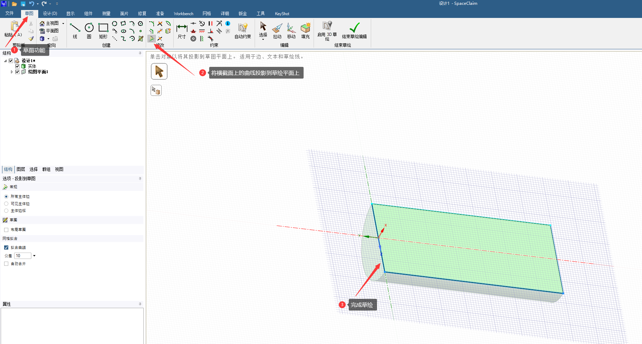This screenshot has height=344, width=642.
Task: Uncheck the 拟合曲线 checkbox
Action: point(6,247)
